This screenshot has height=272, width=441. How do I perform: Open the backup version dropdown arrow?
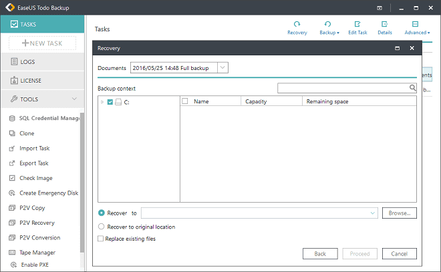(223, 67)
